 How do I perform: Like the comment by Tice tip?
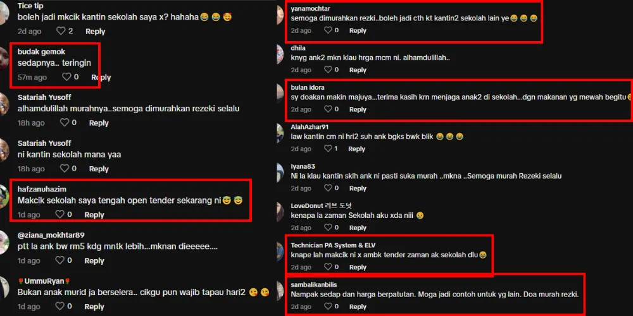tap(61, 31)
